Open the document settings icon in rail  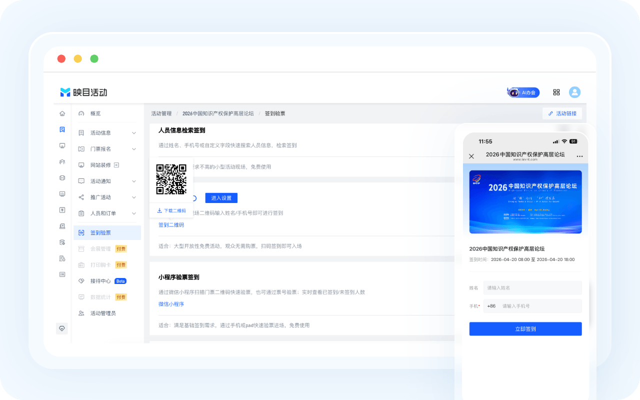click(x=62, y=258)
